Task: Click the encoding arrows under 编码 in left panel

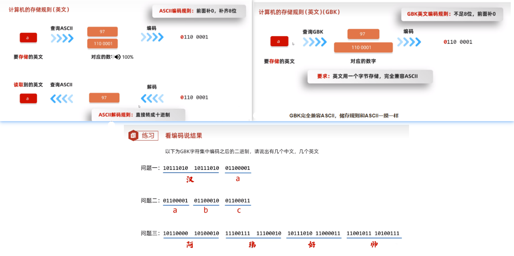Action: tap(152, 37)
